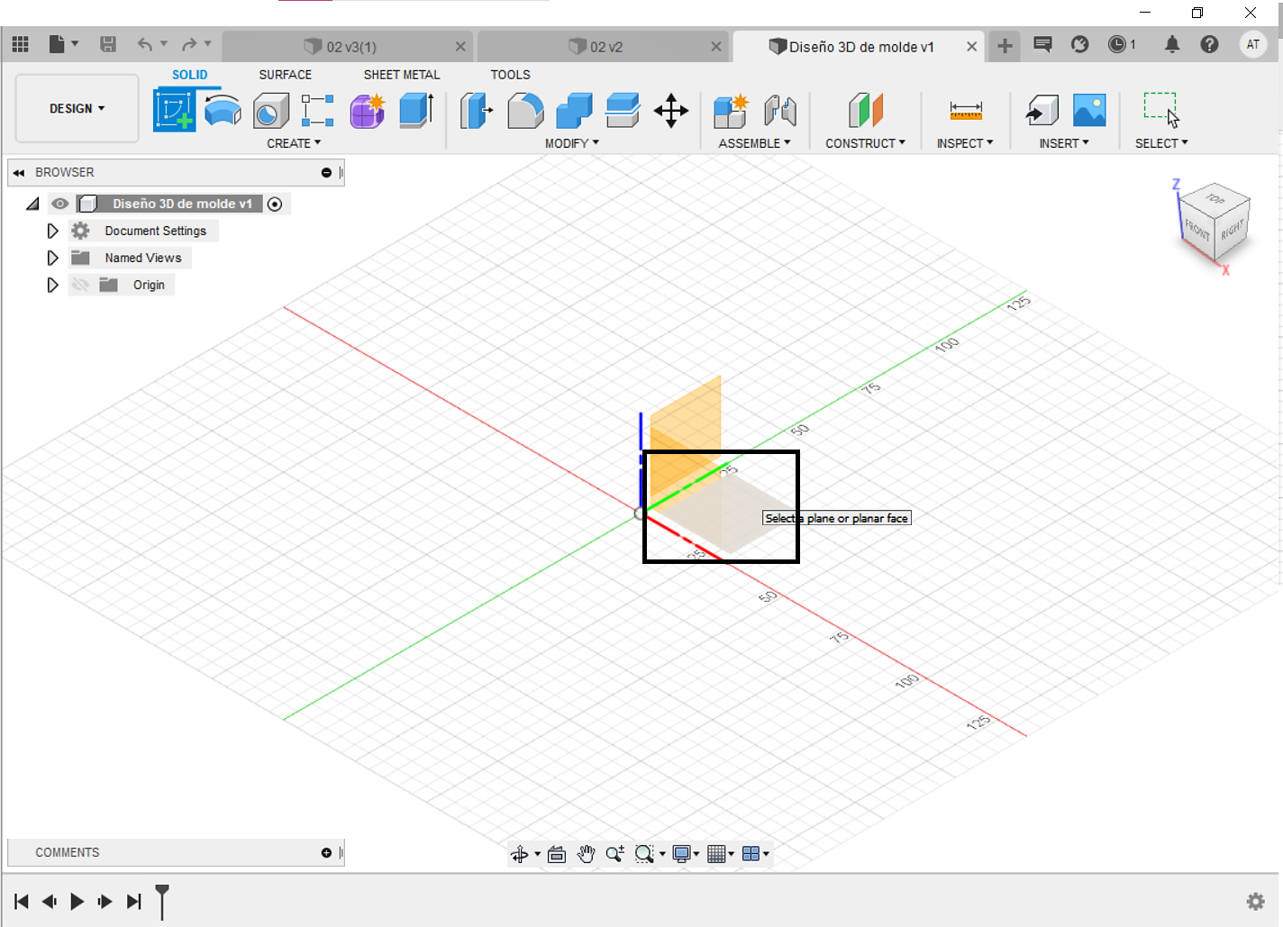Screen dimensions: 1283x927
Task: Expand the Origin node
Action: tap(52, 285)
